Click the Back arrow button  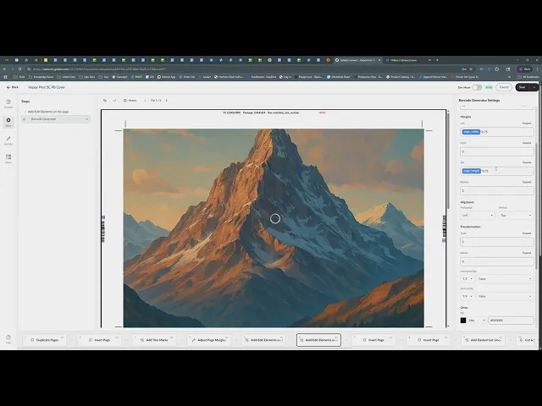tap(13, 87)
